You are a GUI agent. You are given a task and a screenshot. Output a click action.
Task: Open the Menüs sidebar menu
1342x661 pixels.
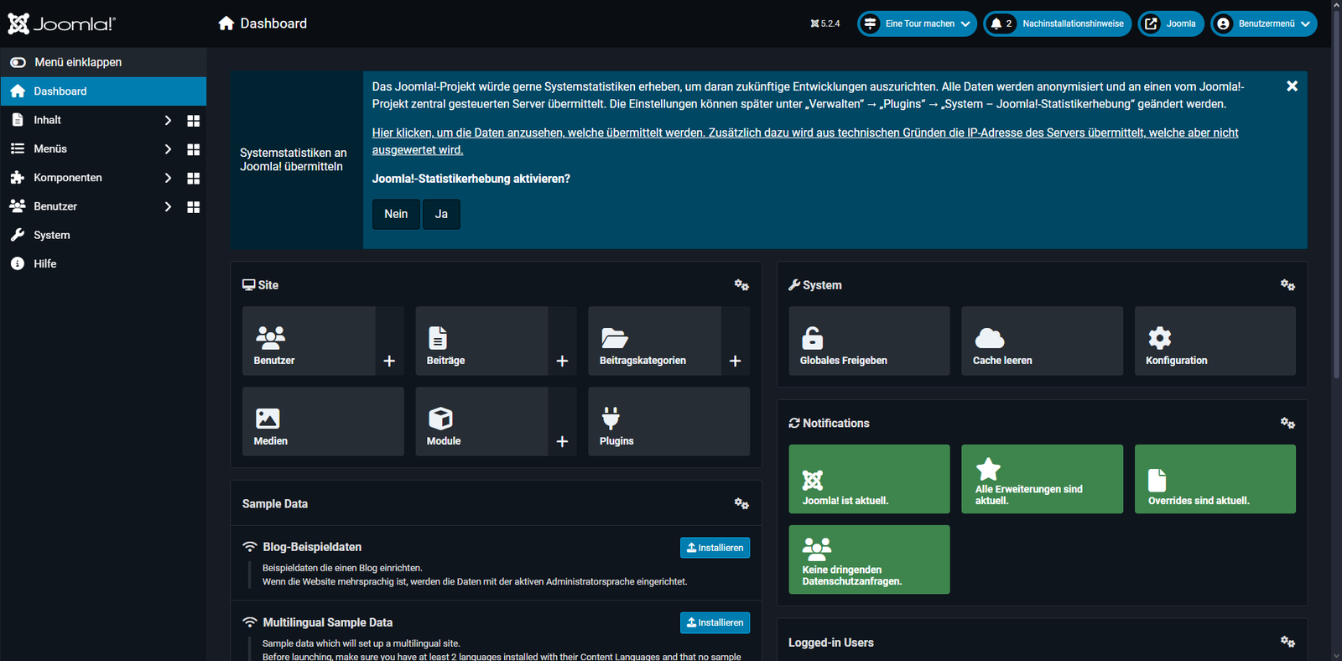click(x=49, y=148)
